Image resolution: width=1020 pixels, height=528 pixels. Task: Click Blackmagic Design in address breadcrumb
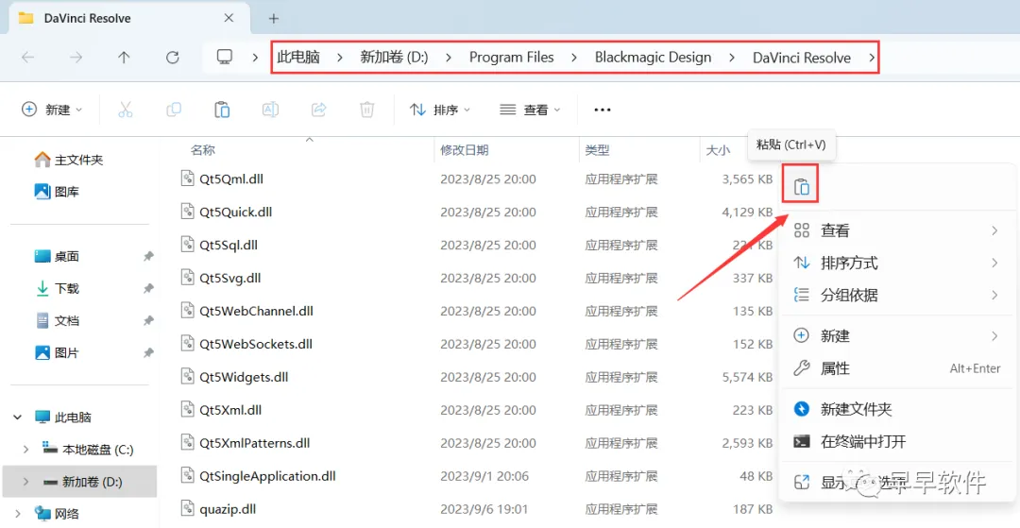coord(654,58)
